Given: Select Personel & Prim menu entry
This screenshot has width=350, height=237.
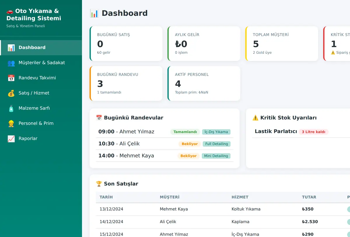Looking at the screenshot, I should tap(41, 124).
